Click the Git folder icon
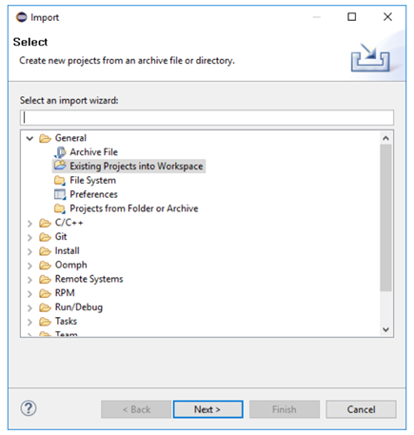 pos(45,237)
